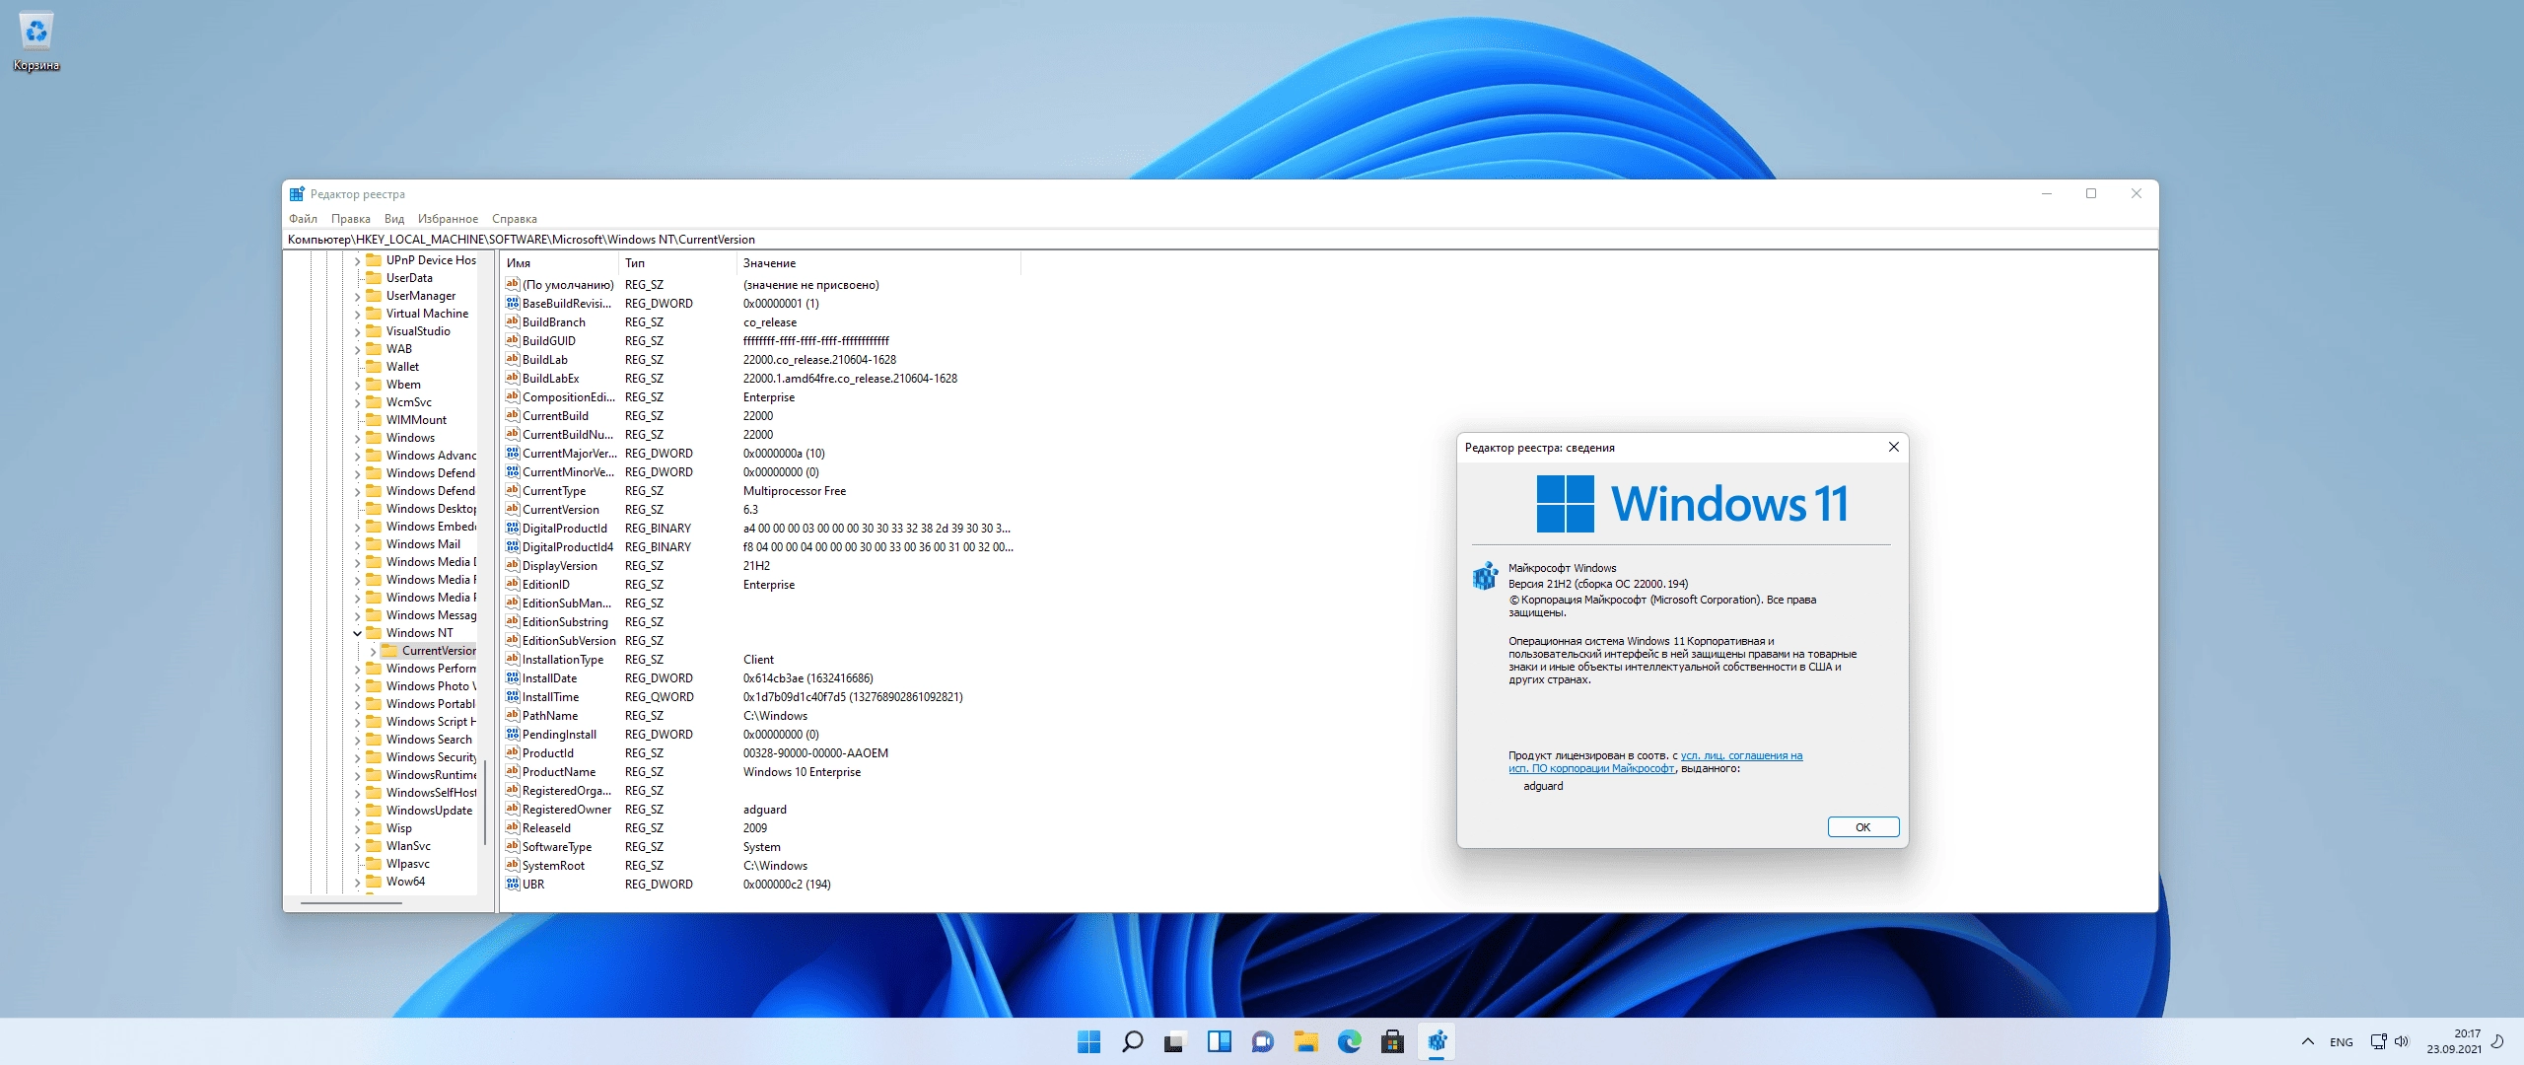Select the Wallet key folder

(x=392, y=367)
